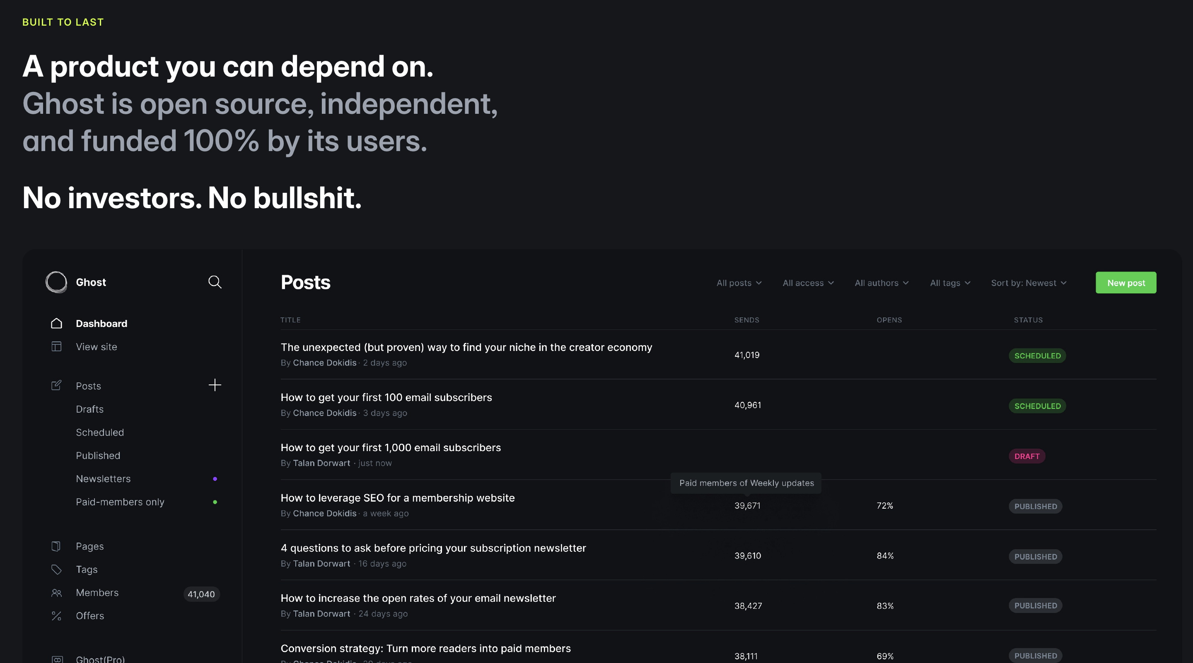This screenshot has height=663, width=1193.
Task: Open Drafts in the sidebar
Action: (89, 409)
